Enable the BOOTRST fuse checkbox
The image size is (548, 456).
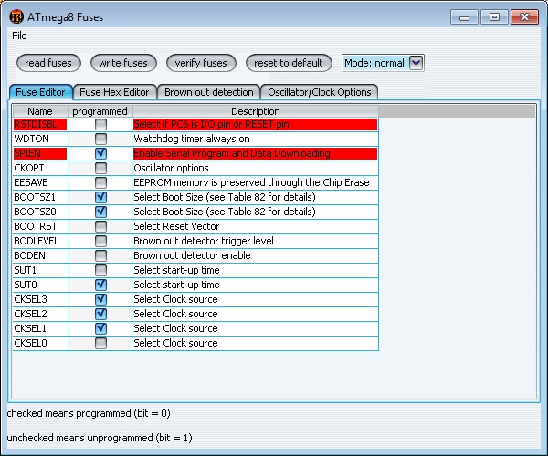click(100, 226)
